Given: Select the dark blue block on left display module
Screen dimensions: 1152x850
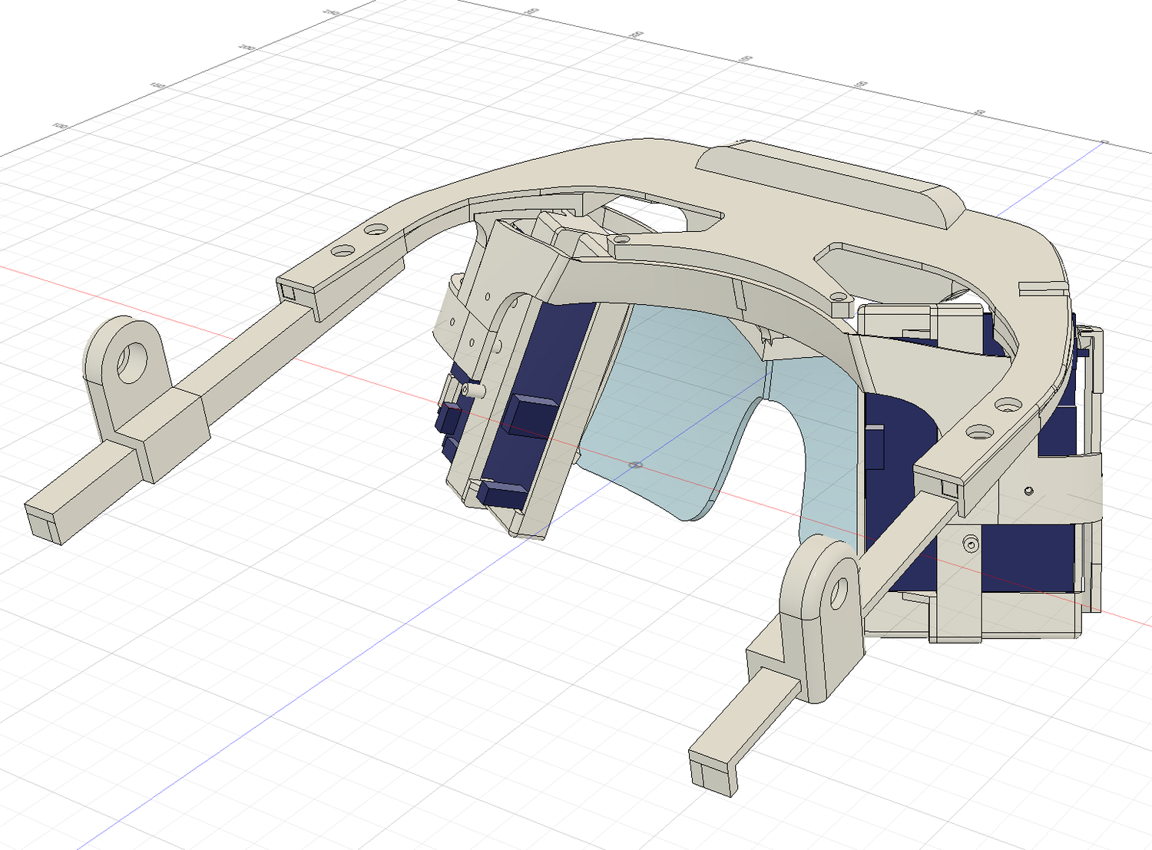Looking at the screenshot, I should tap(532, 415).
